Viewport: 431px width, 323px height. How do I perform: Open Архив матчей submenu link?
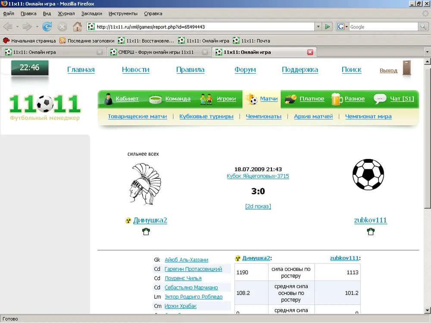[x=313, y=116]
